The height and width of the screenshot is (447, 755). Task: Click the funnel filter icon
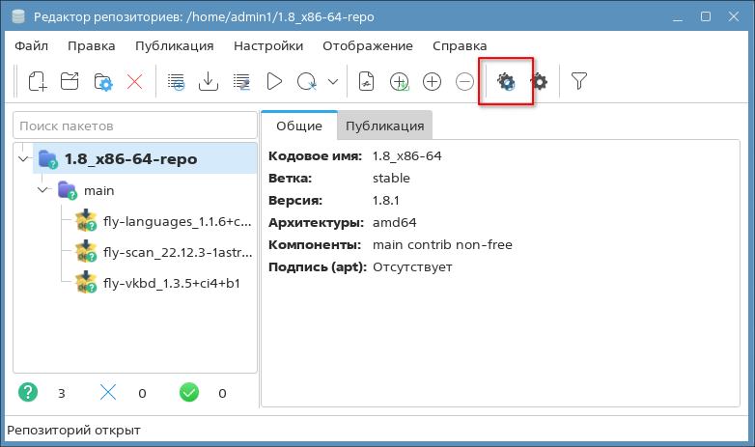coord(578,82)
